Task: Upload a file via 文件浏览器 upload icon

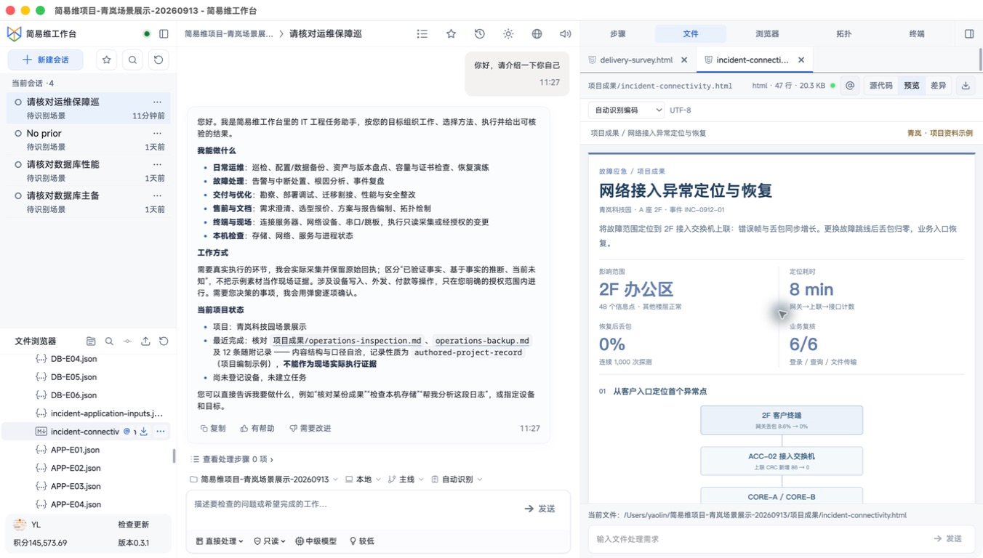Action: [x=145, y=341]
